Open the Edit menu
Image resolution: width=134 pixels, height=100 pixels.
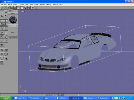[x=6, y=4]
